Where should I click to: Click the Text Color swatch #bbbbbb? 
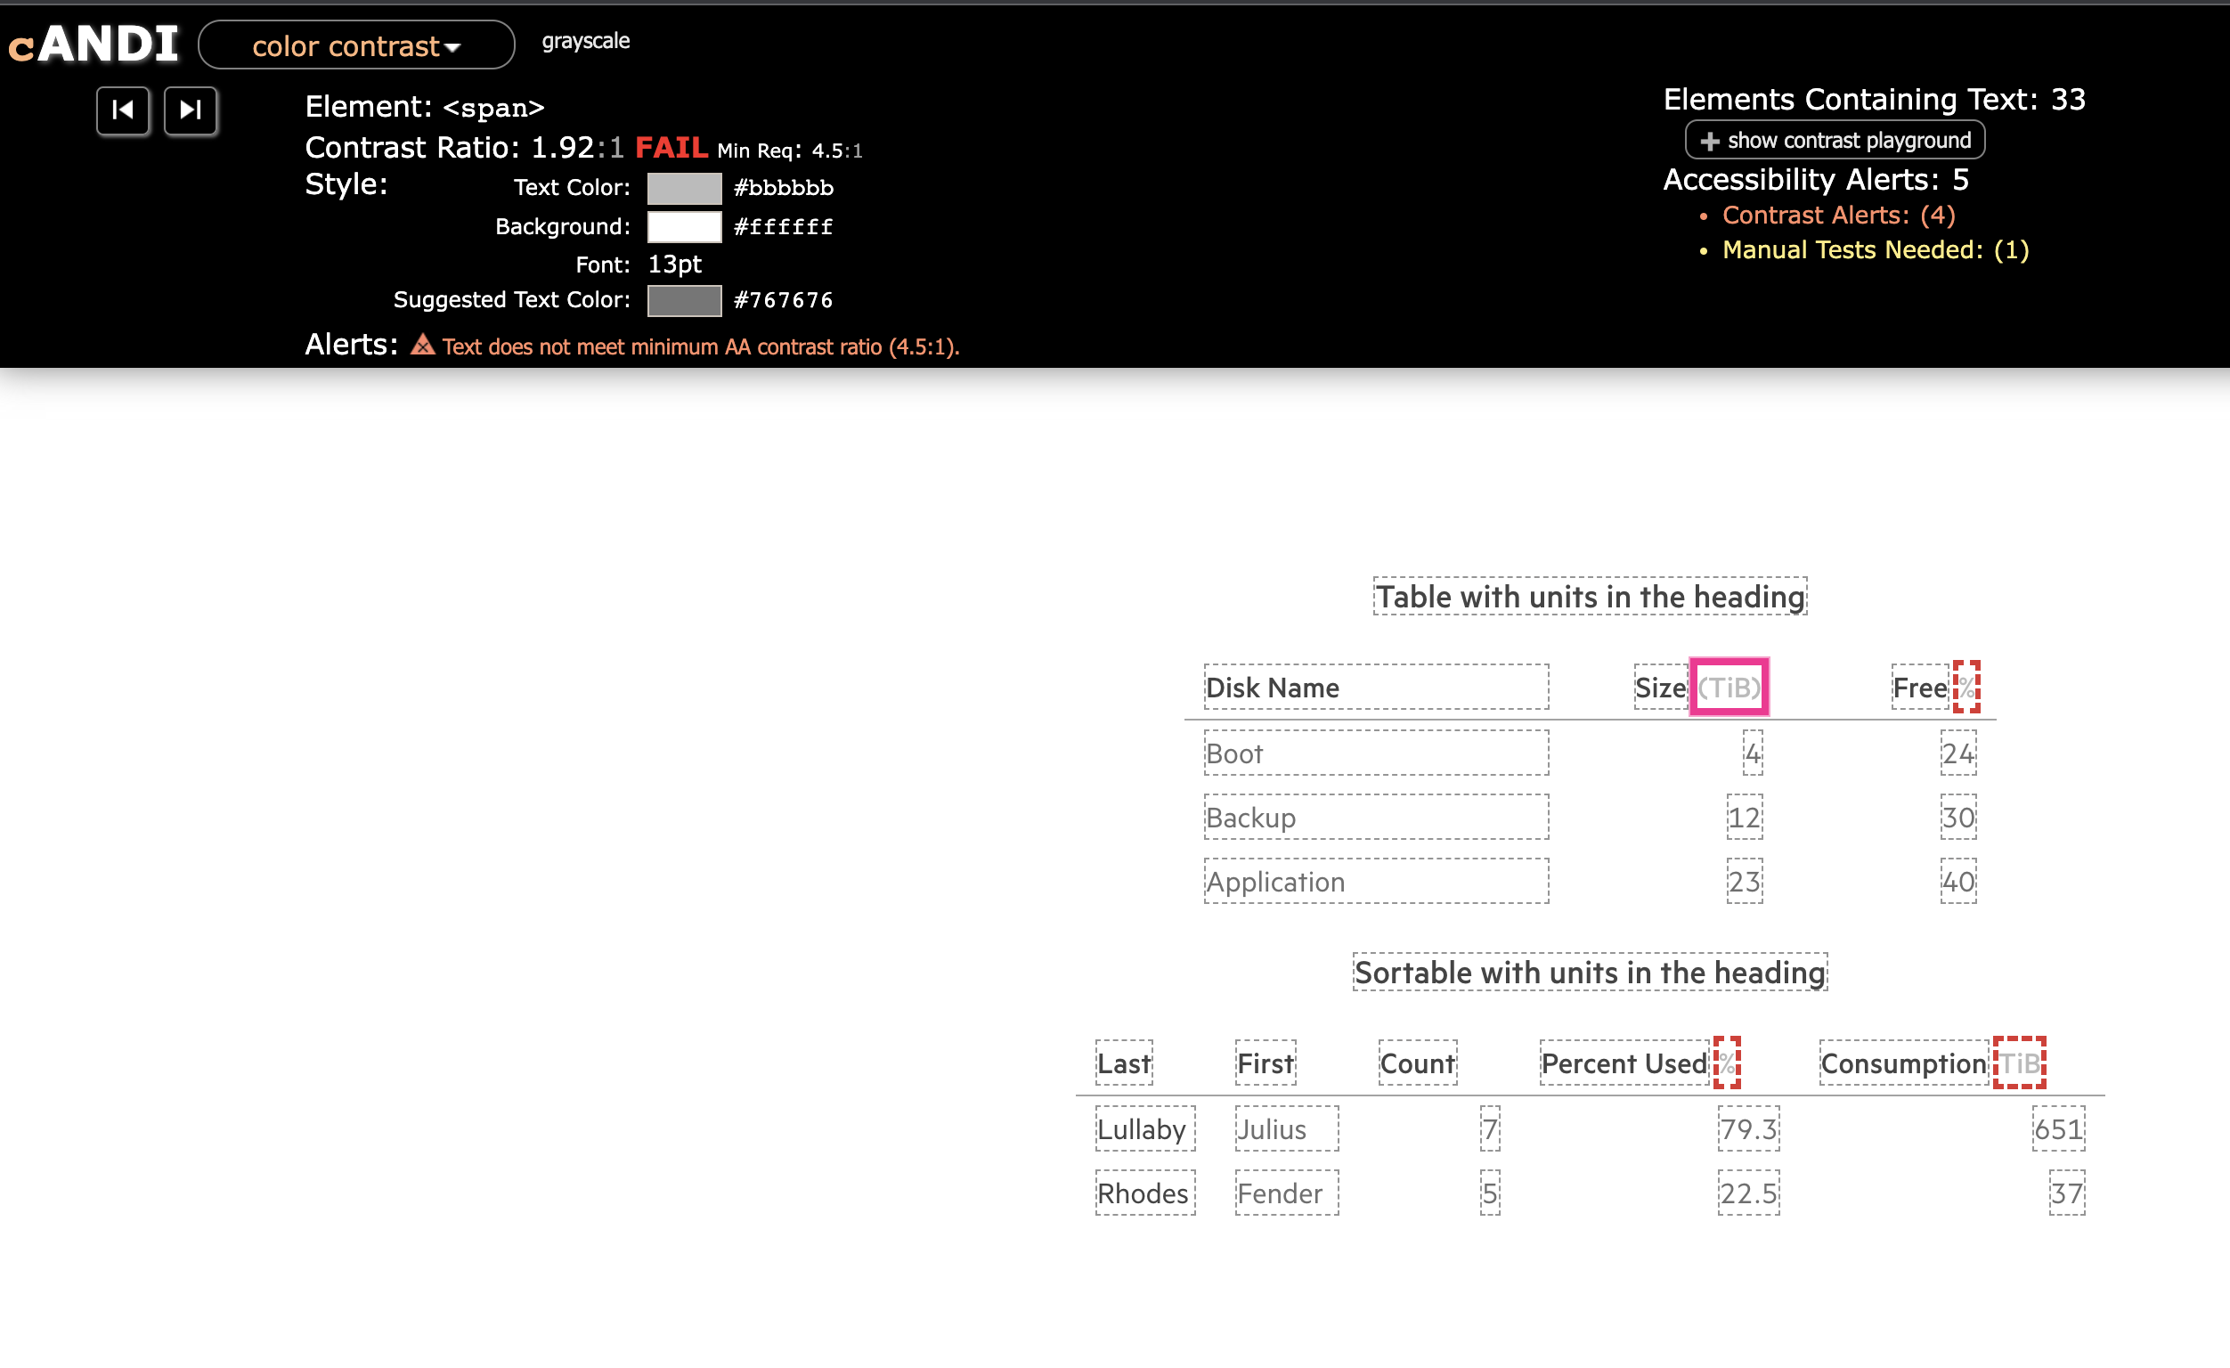[x=684, y=187]
